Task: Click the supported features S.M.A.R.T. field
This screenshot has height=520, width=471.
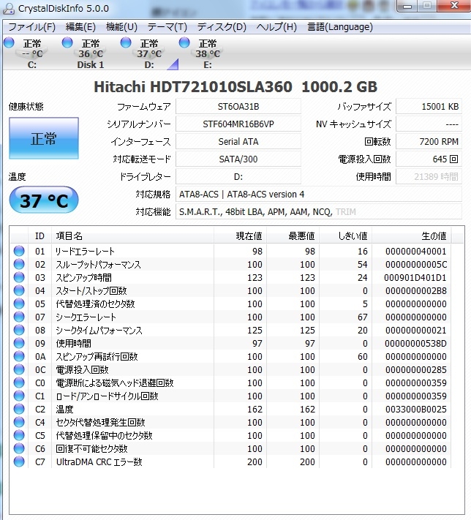Action: 318,212
